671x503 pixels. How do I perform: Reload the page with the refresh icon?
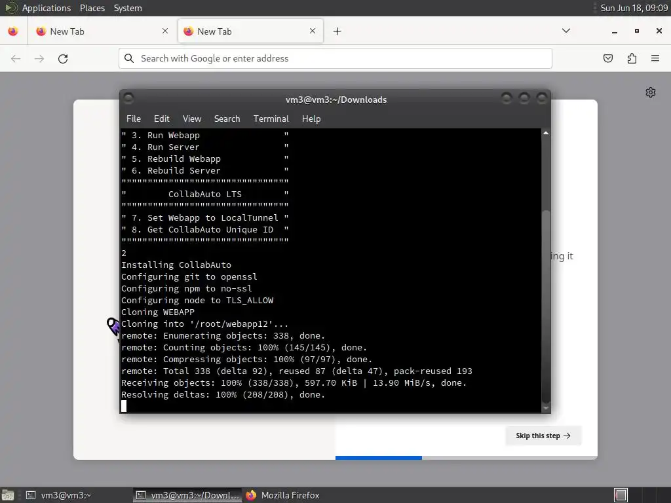pyautogui.click(x=63, y=58)
